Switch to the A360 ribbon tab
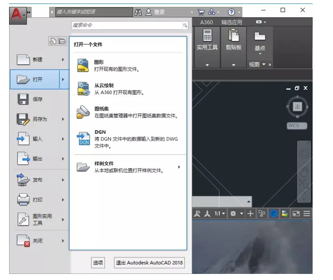 point(206,22)
